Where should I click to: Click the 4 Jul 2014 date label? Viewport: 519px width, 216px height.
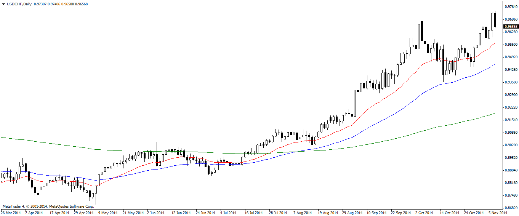coord(228,213)
